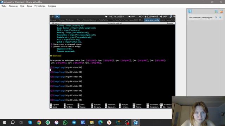This screenshot has height=126, width=225.
Task: Click the Поиск shortcut in nano footer
Action: pos(81,105)
